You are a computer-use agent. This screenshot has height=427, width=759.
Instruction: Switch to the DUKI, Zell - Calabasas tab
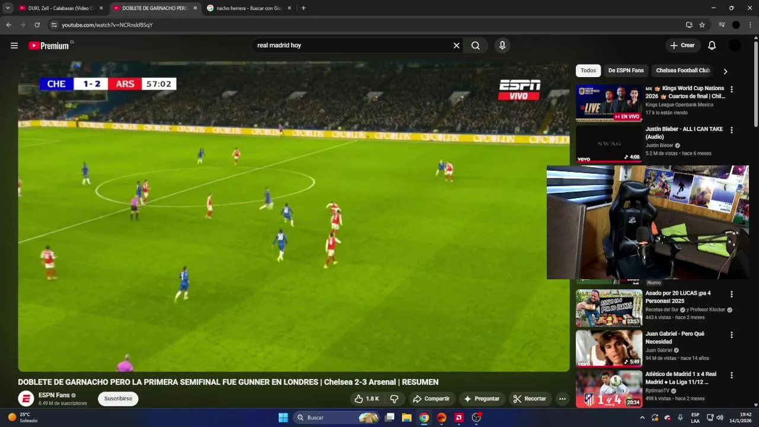(56, 8)
